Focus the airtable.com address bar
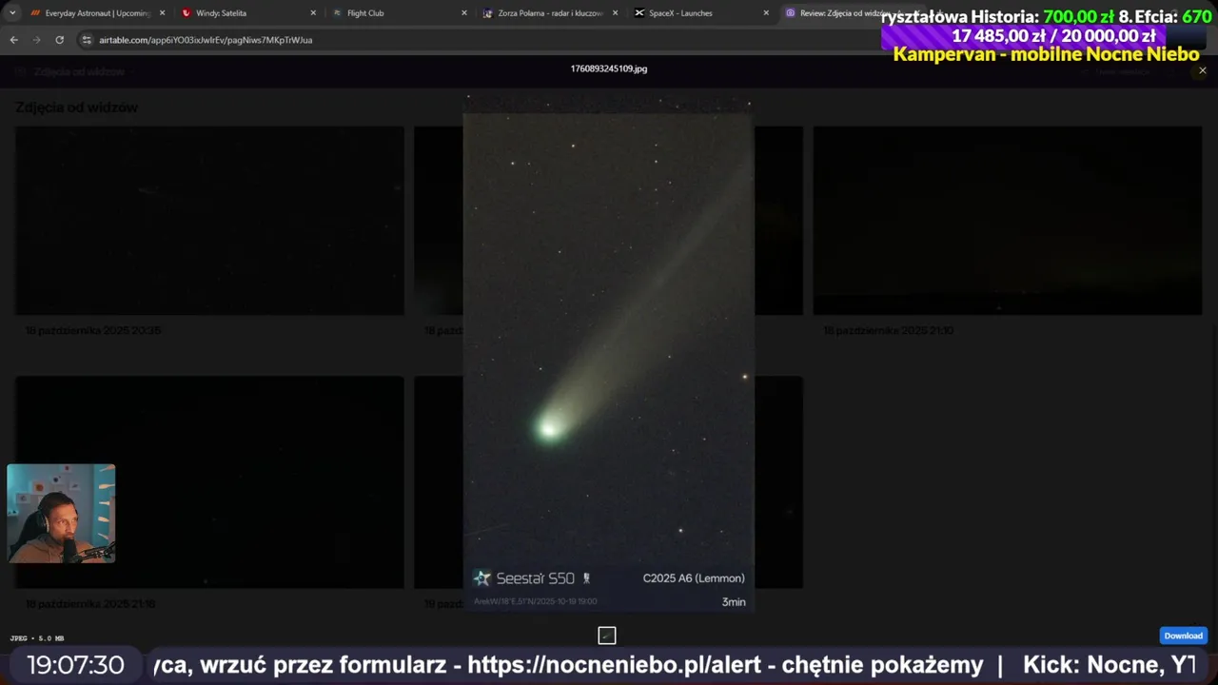The image size is (1218, 685). [x=206, y=40]
